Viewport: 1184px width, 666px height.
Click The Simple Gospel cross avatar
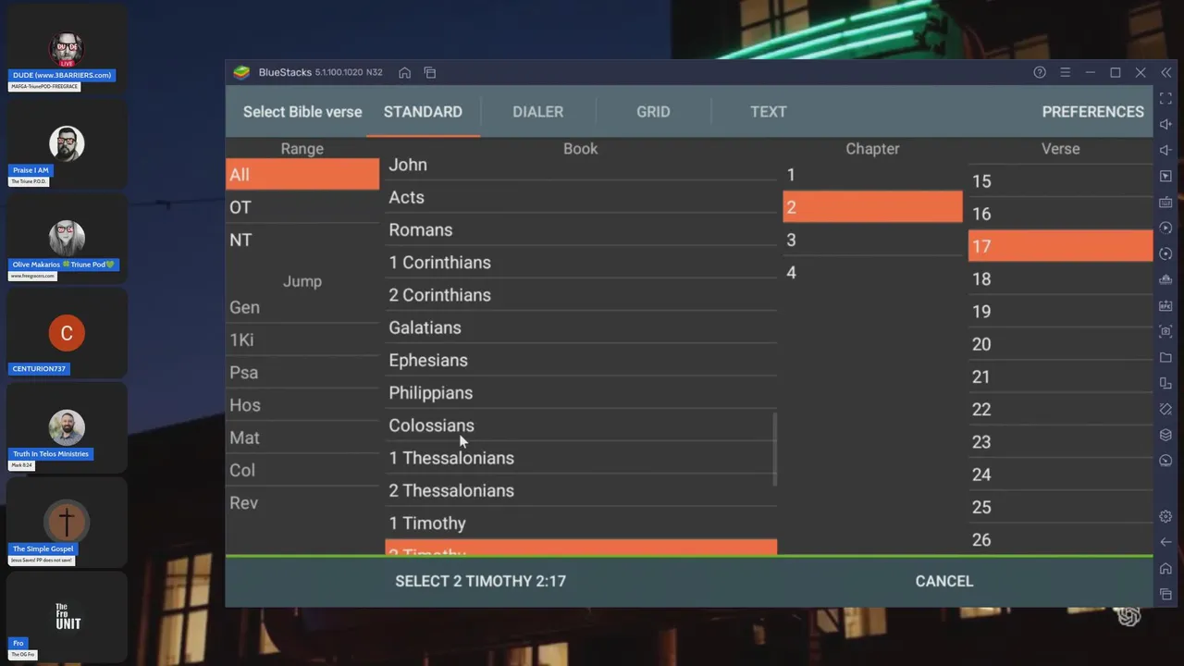[x=67, y=523]
